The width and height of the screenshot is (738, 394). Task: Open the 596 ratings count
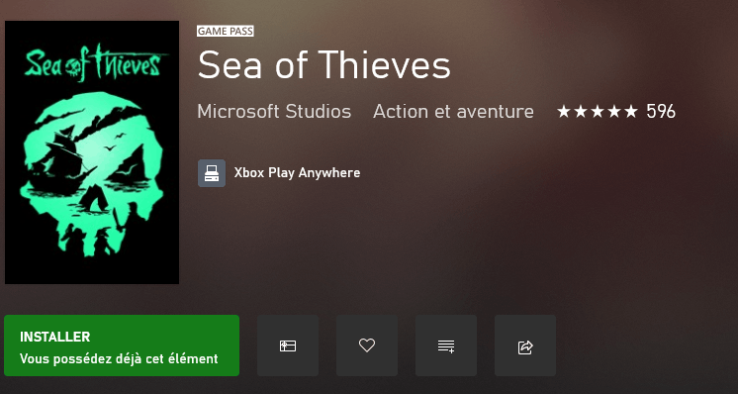[660, 112]
